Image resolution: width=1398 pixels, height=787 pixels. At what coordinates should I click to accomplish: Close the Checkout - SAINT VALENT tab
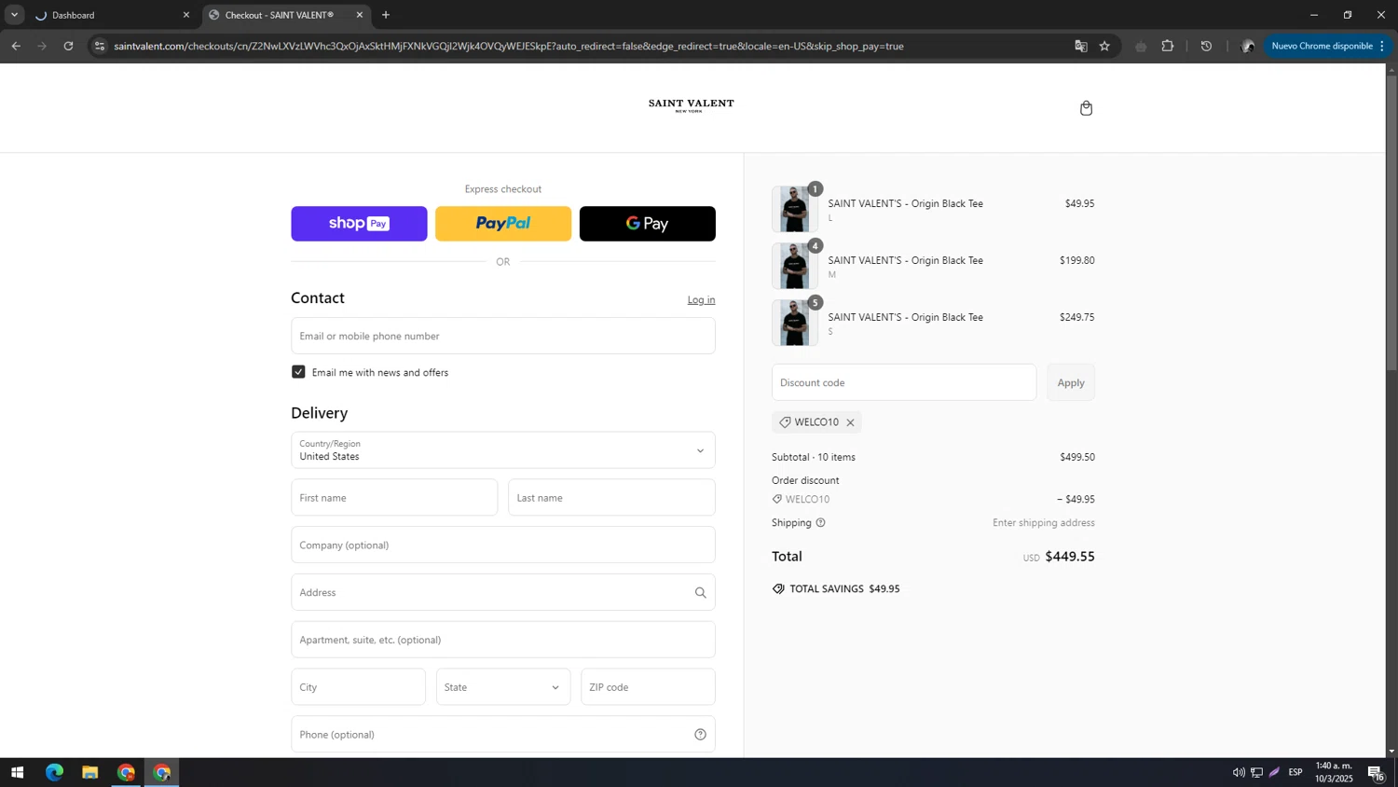pyautogui.click(x=360, y=15)
